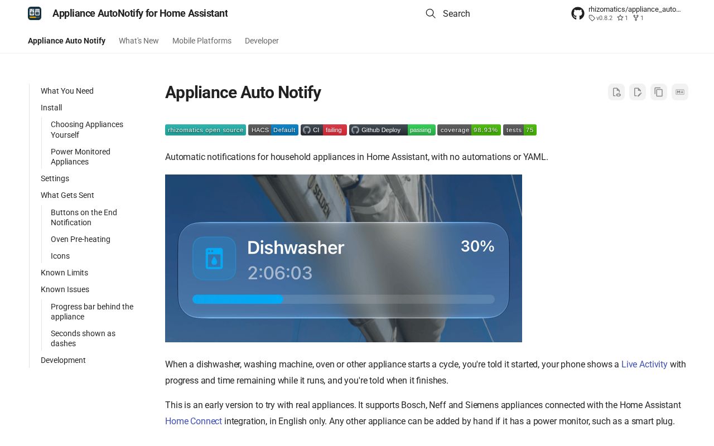The height and width of the screenshot is (446, 714).
Task: Click the blue dishwasher icon in the image
Action: [214, 259]
